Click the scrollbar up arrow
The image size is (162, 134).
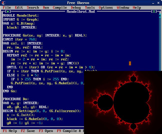pyautogui.click(x=160, y=15)
